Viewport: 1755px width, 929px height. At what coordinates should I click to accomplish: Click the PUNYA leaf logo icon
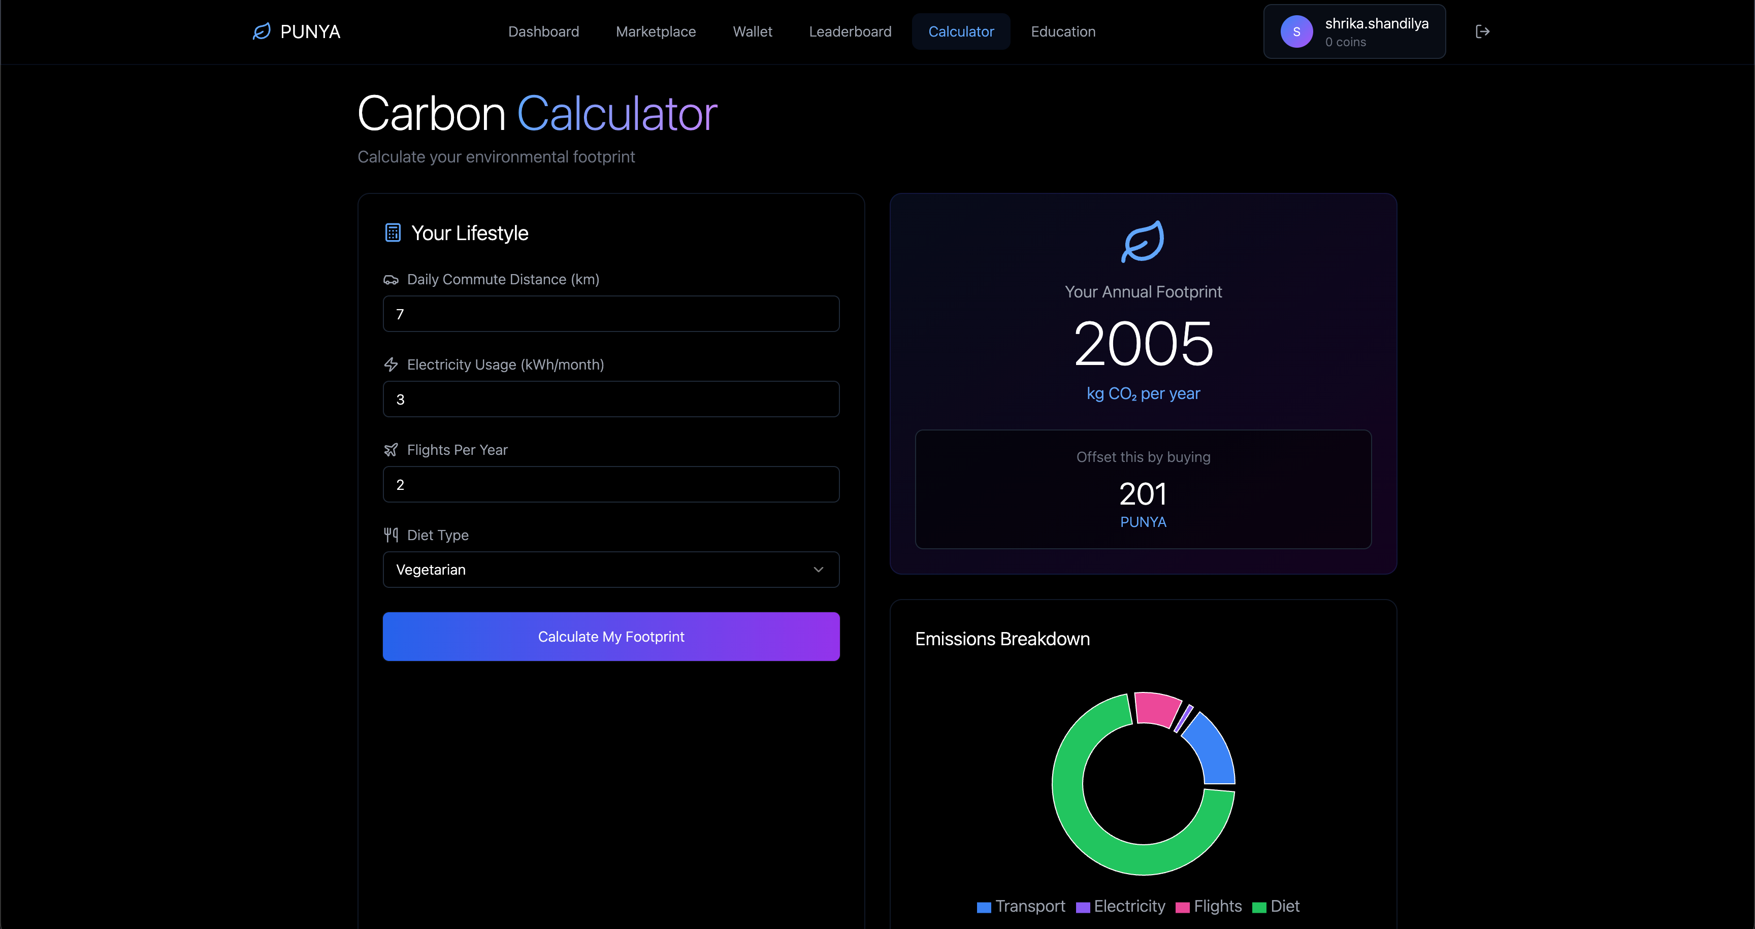262,31
